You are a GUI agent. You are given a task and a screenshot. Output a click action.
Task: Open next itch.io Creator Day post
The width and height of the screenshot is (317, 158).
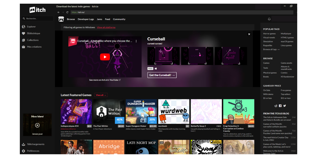coord(275,139)
